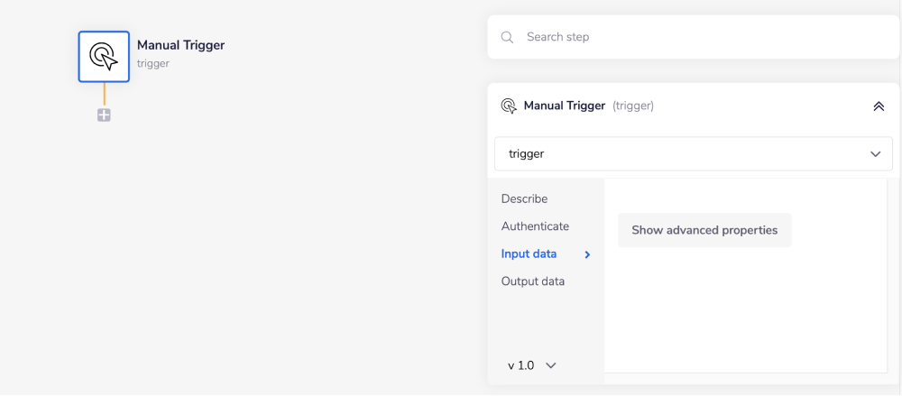Select the Input data tab
This screenshot has height=396, width=902.
(529, 254)
